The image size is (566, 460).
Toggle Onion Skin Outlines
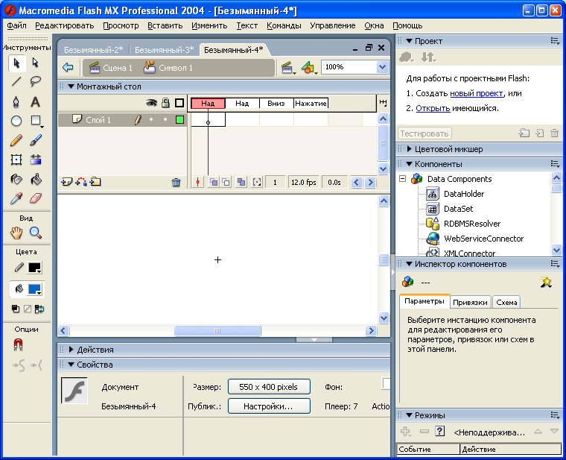[226, 183]
